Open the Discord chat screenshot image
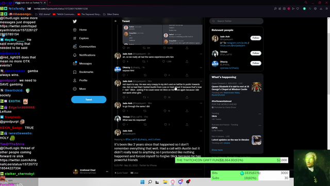This screenshot has height=186, width=330. (162, 35)
